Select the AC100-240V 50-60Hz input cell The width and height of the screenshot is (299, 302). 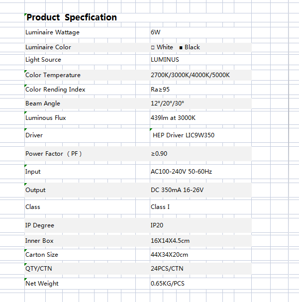tap(181, 172)
